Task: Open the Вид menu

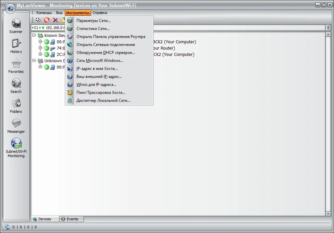Action: click(x=59, y=13)
